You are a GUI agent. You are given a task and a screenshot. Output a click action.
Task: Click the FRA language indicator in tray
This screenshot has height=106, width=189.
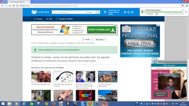click(177, 104)
